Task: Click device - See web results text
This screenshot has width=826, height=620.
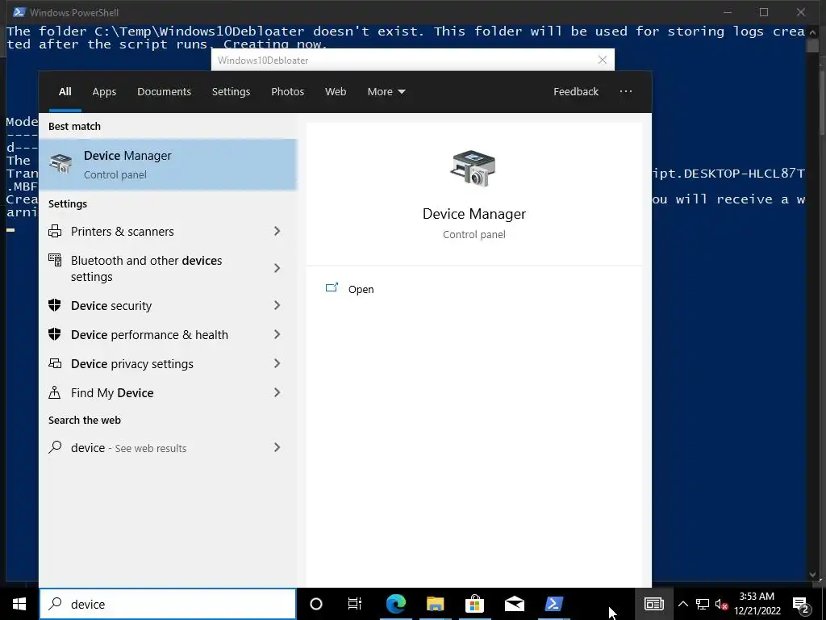Action: 128,447
